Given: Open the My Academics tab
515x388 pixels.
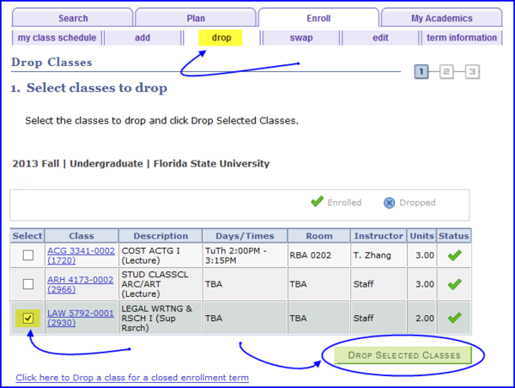Looking at the screenshot, I should pos(441,18).
